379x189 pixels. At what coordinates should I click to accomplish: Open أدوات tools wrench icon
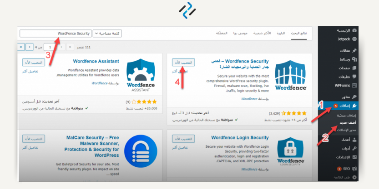coord(354,148)
